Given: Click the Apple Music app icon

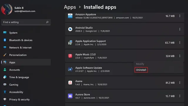Looking at the screenshot, I should coord(70,56).
